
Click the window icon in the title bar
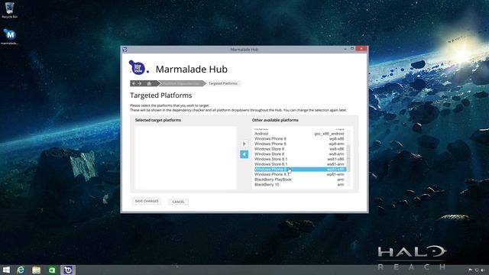coord(125,50)
